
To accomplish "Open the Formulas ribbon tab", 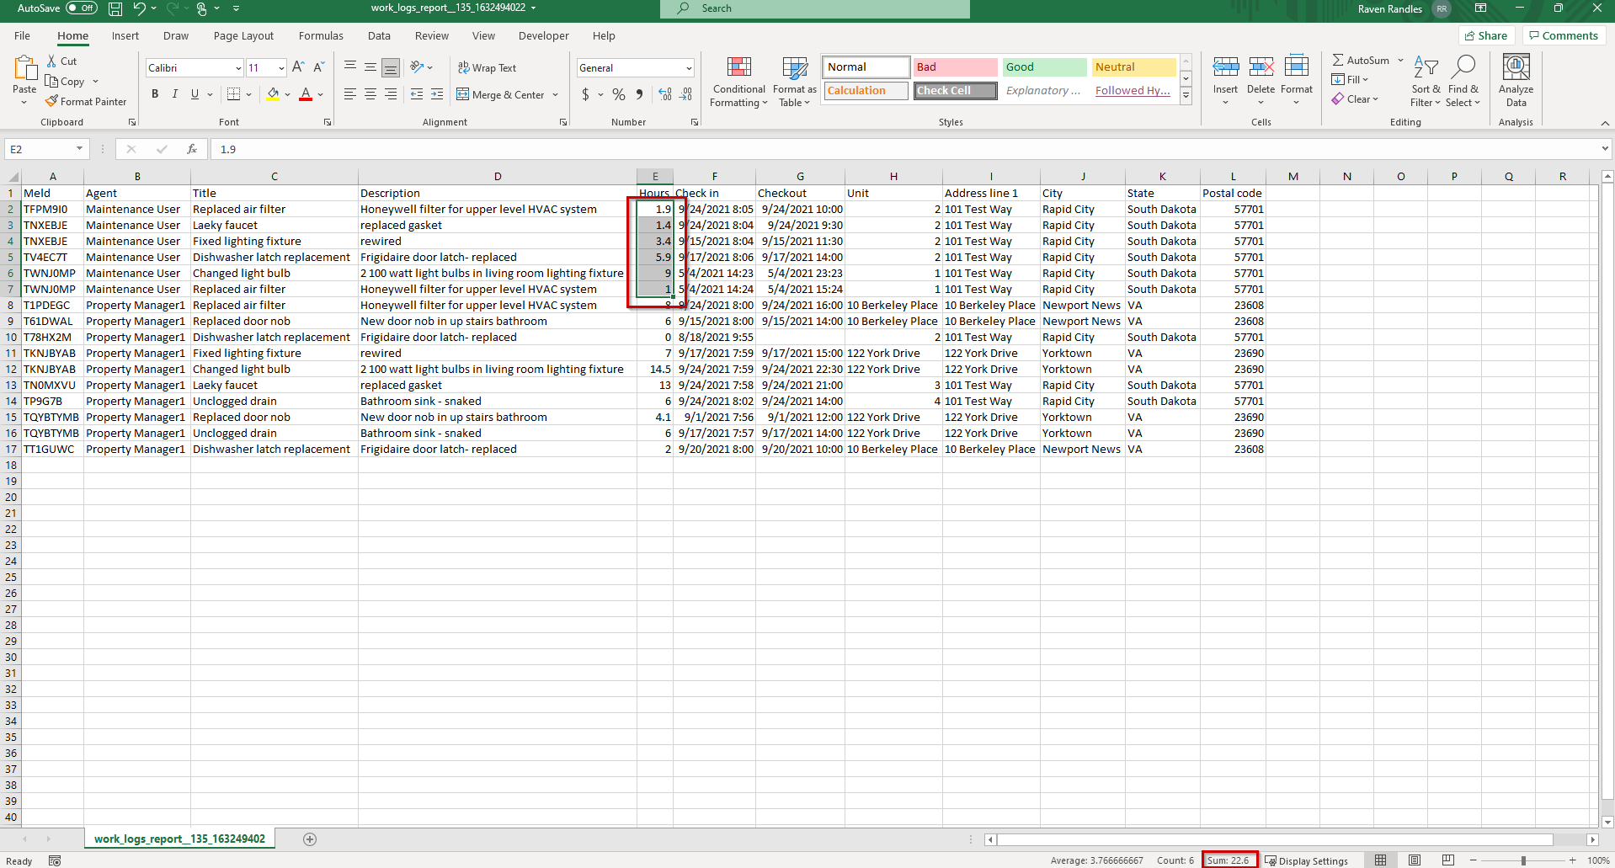I will coord(321,36).
